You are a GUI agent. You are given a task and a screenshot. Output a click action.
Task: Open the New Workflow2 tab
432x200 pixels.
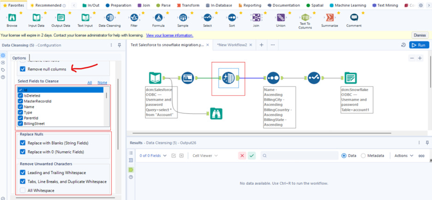[x=232, y=45]
